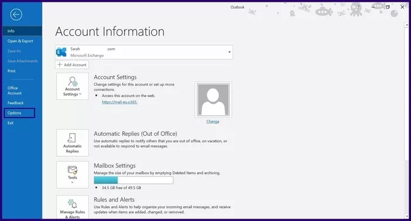Image resolution: width=411 pixels, height=221 pixels.
Task: Open the mail-eu.o365 web access link
Action: point(120,102)
